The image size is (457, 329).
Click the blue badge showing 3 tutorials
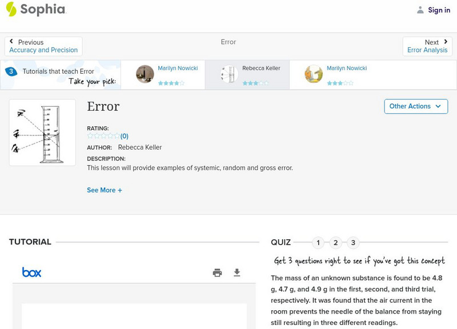[x=11, y=71]
